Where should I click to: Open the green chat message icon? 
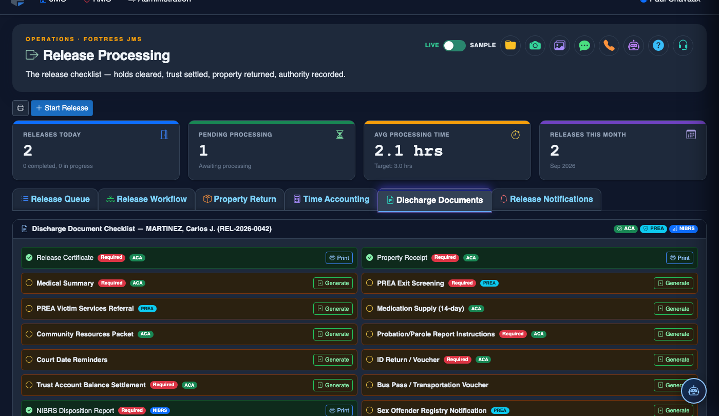(x=584, y=45)
